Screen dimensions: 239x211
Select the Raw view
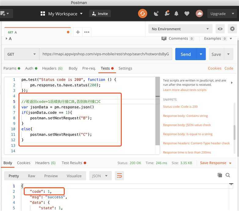pyautogui.click(x=31, y=176)
